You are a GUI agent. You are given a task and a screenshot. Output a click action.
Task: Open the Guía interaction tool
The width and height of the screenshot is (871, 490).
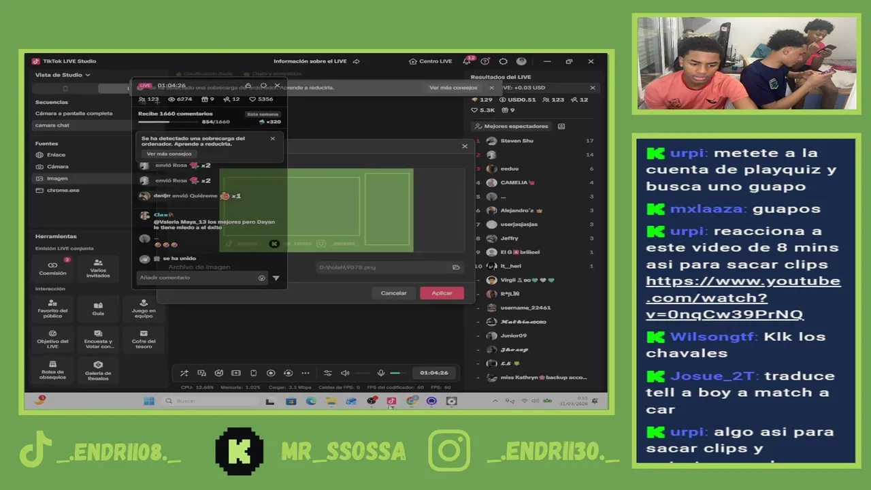98,308
